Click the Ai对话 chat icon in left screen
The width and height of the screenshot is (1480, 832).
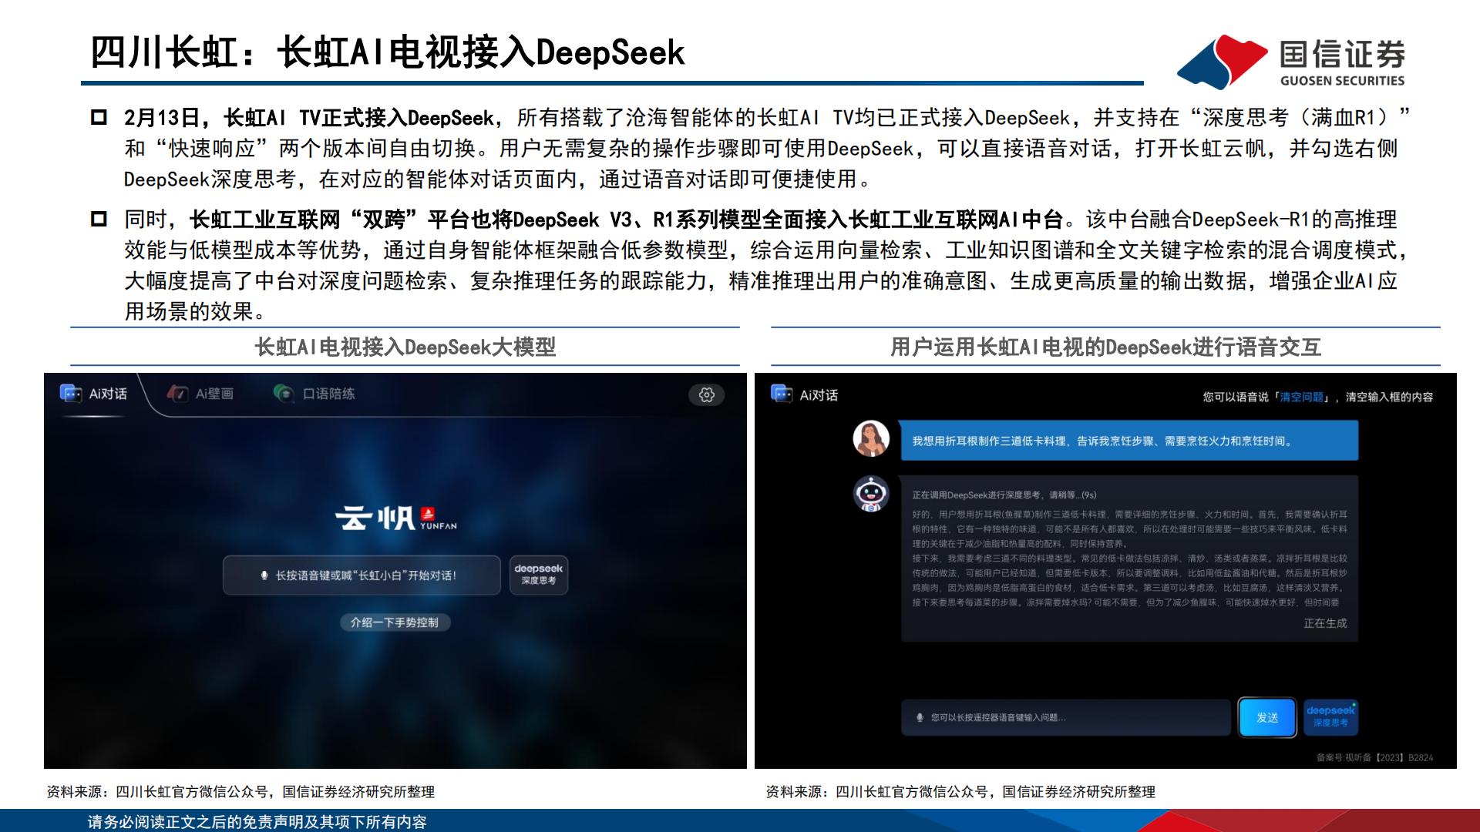(x=71, y=394)
